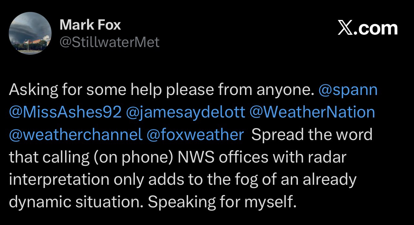Click the @StillwaterMet handle
The width and height of the screenshot is (414, 225).
(x=110, y=42)
